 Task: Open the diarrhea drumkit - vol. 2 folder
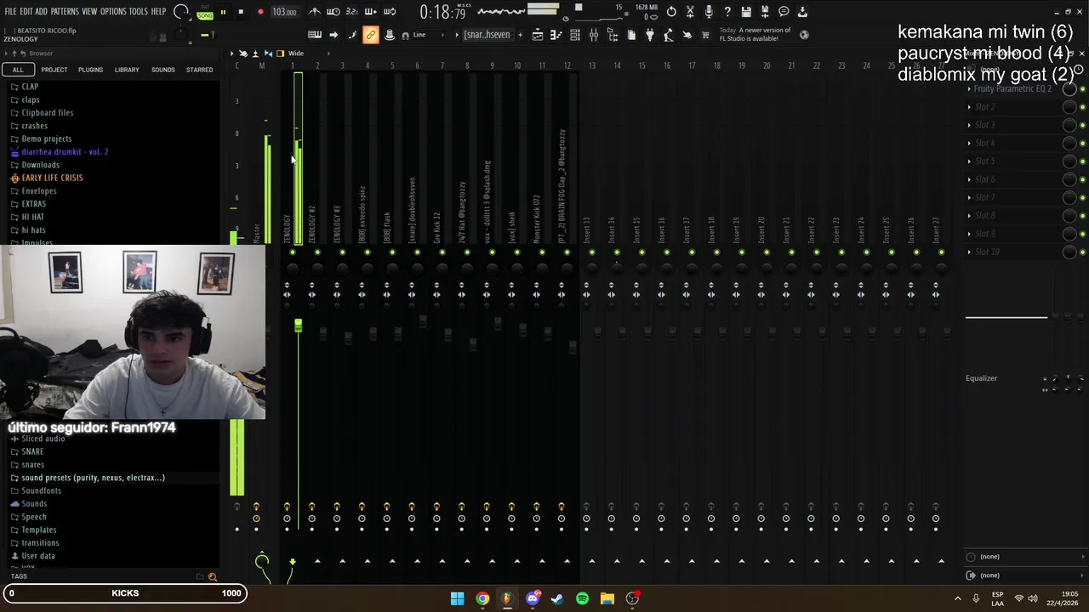65,152
